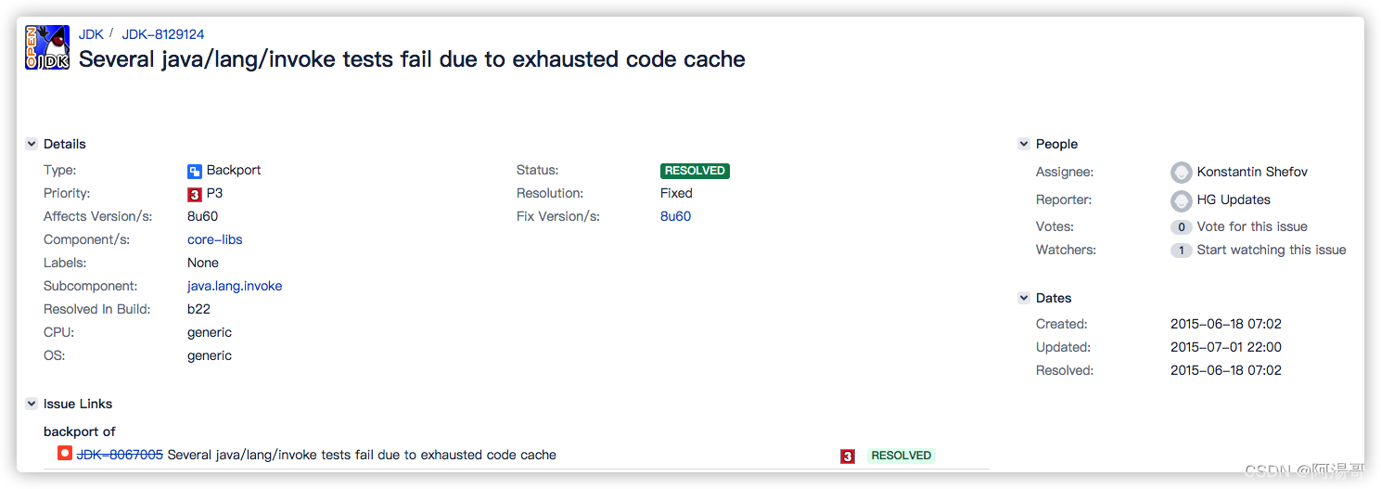Open 8u60 fix version link

(x=675, y=216)
